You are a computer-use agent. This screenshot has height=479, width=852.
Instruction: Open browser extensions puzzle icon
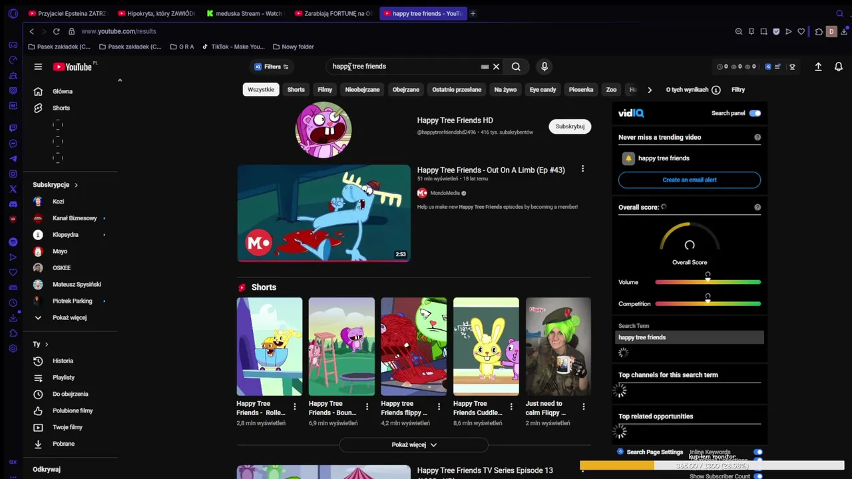(819, 31)
